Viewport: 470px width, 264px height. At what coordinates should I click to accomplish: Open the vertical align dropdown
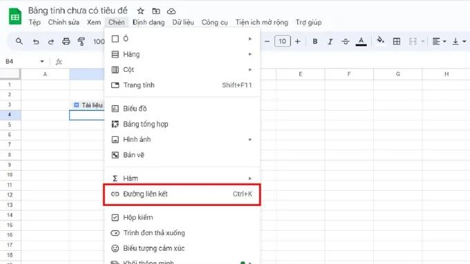(x=459, y=41)
